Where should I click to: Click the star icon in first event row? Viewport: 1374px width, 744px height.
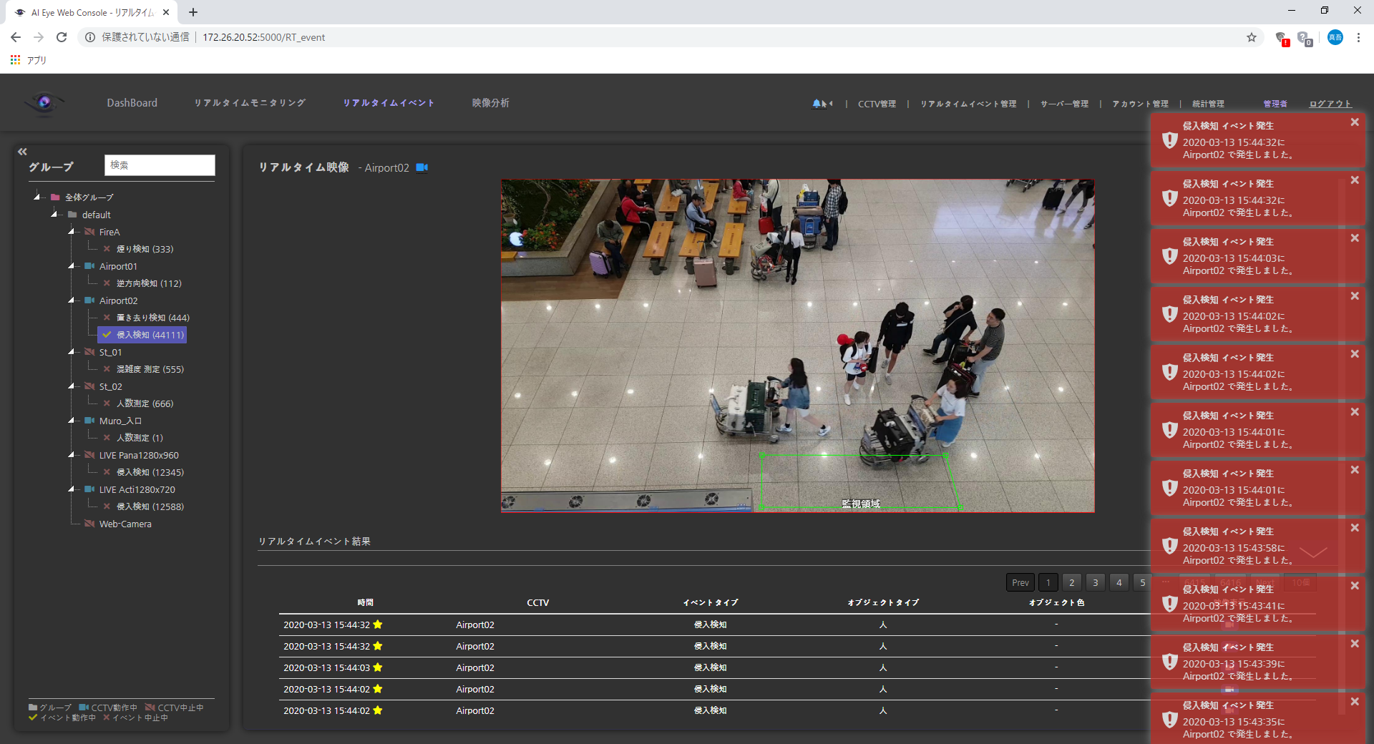click(x=378, y=625)
